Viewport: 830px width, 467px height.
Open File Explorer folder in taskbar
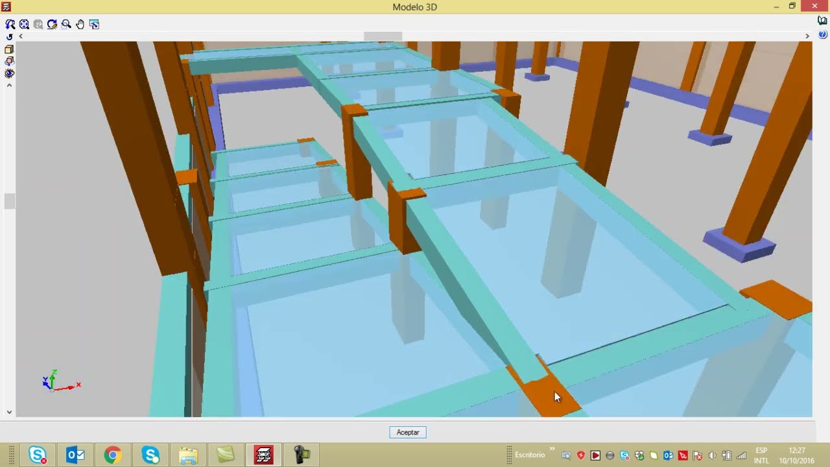[188, 455]
